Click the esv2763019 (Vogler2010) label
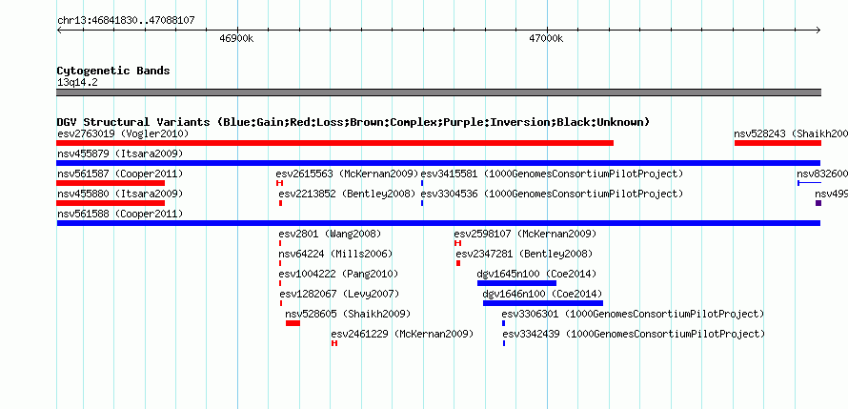The width and height of the screenshot is (848, 409). (x=123, y=133)
